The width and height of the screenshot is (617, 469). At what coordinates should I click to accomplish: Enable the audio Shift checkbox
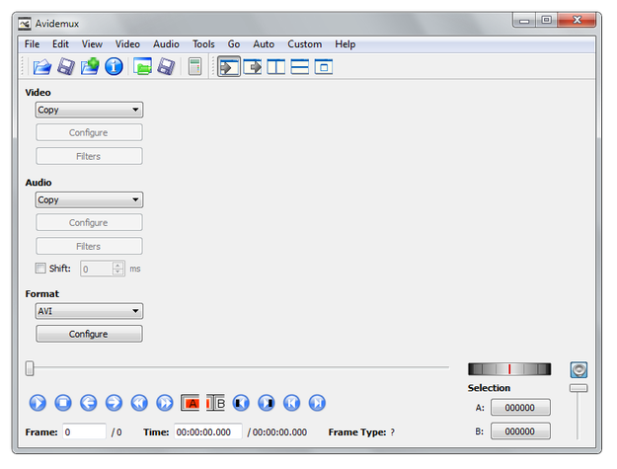point(40,269)
